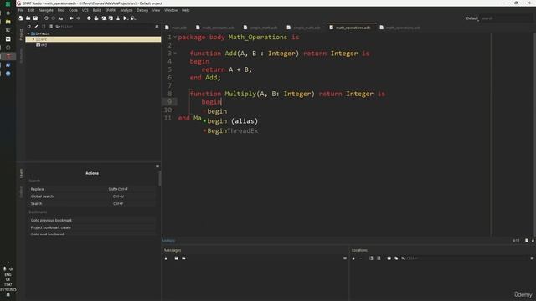Open the Build menu
The height and width of the screenshot is (301, 536).
97,10
